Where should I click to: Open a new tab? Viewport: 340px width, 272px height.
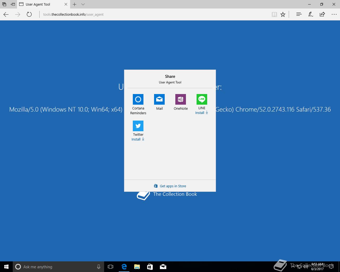(x=75, y=4)
